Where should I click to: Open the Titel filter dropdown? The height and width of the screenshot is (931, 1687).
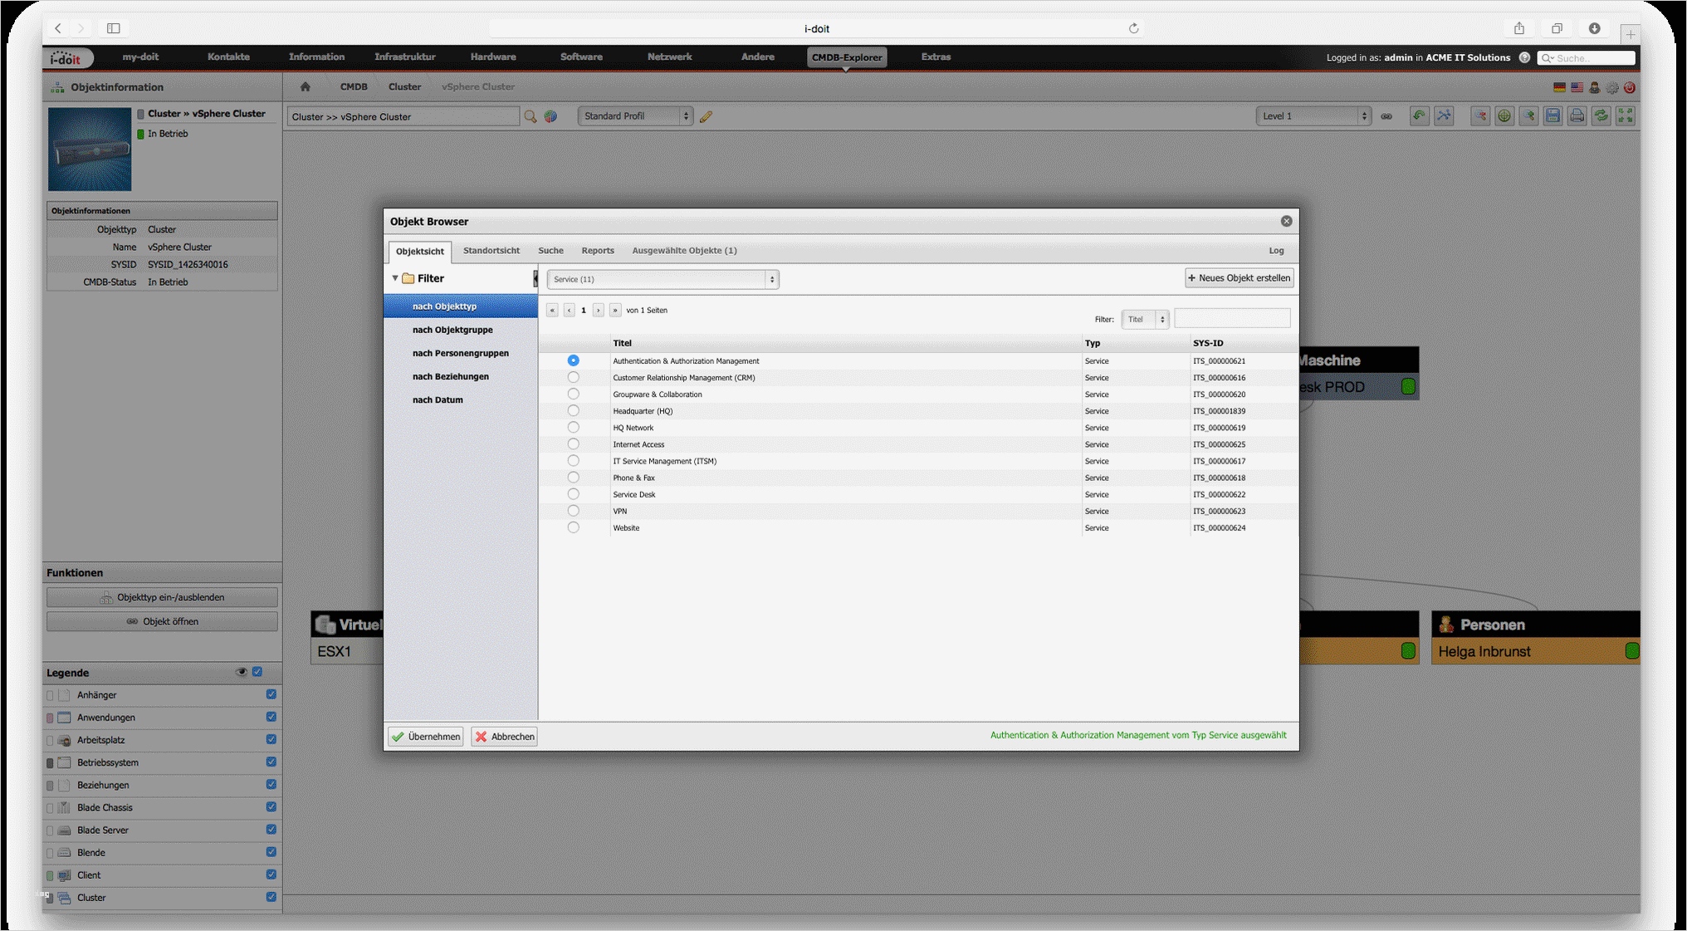[1145, 319]
